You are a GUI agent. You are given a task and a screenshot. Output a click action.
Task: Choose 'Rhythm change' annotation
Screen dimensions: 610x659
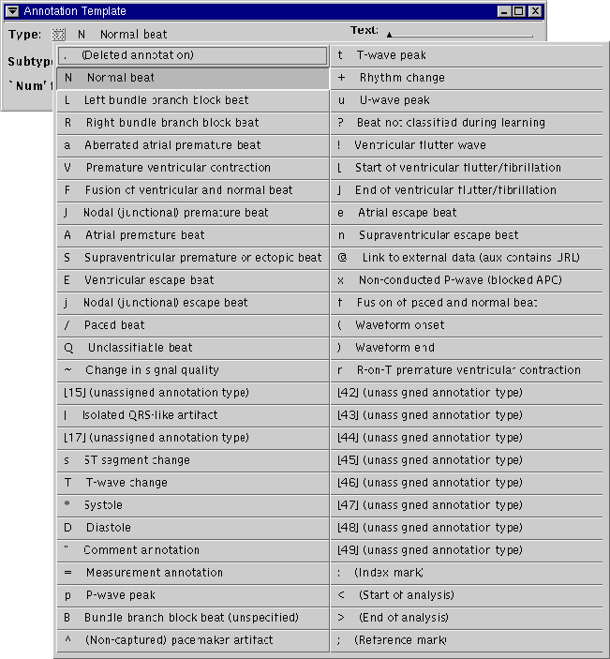pyautogui.click(x=467, y=78)
